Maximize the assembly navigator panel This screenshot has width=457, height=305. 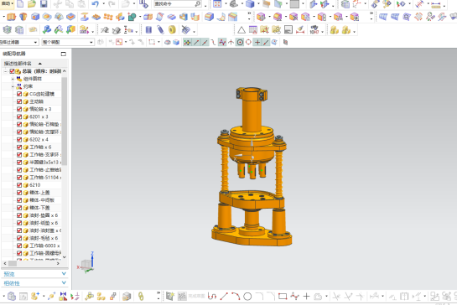[64, 54]
